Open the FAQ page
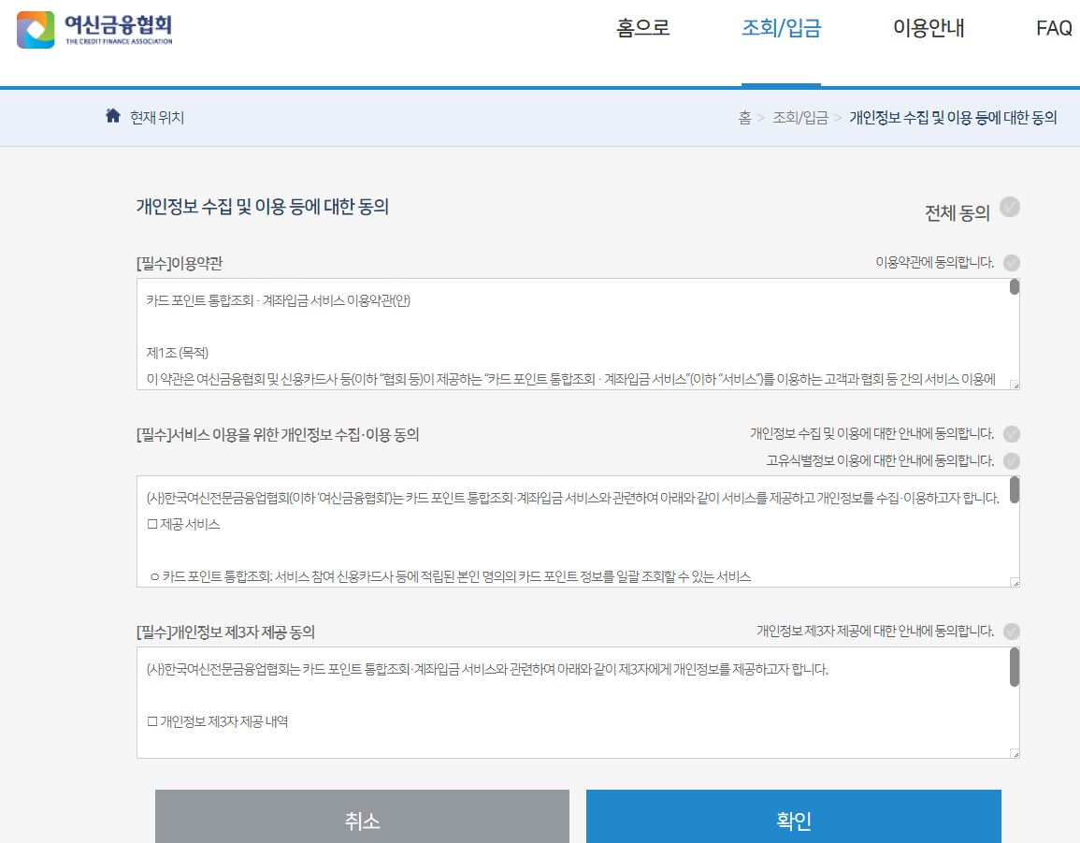 [1054, 28]
